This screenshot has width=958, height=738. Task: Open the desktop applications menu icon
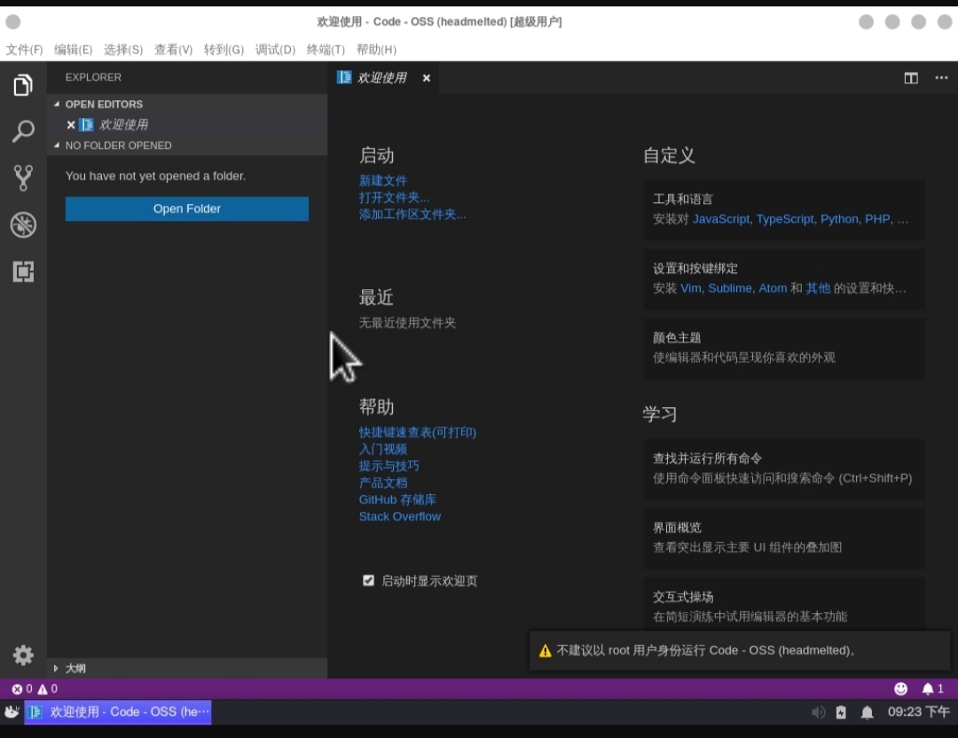[x=12, y=711]
